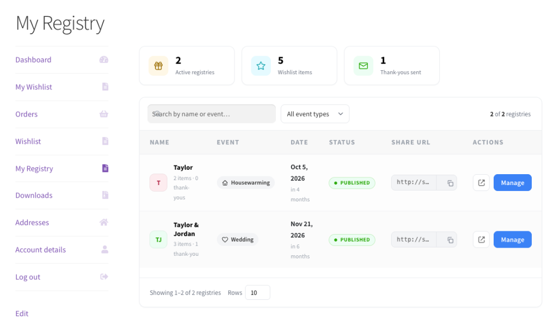Click the star icon for Wishlist items
The image size is (558, 332).
click(261, 66)
